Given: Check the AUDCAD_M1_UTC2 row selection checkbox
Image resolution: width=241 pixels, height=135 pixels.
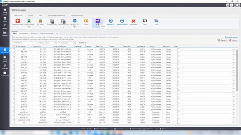Looking at the screenshot, I should pos(14,115).
